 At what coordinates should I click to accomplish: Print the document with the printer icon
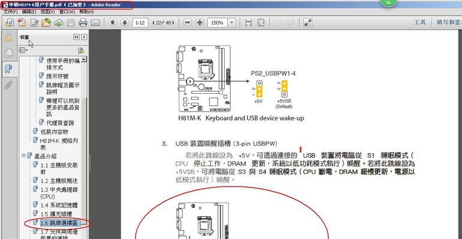click(x=83, y=23)
